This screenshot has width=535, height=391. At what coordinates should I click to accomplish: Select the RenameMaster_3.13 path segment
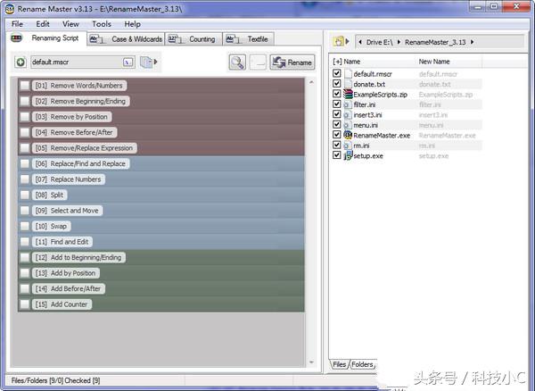[x=435, y=42]
